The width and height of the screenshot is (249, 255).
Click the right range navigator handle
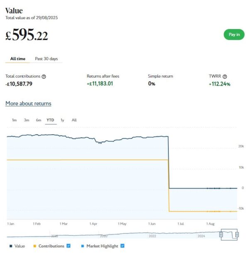[x=237, y=235]
